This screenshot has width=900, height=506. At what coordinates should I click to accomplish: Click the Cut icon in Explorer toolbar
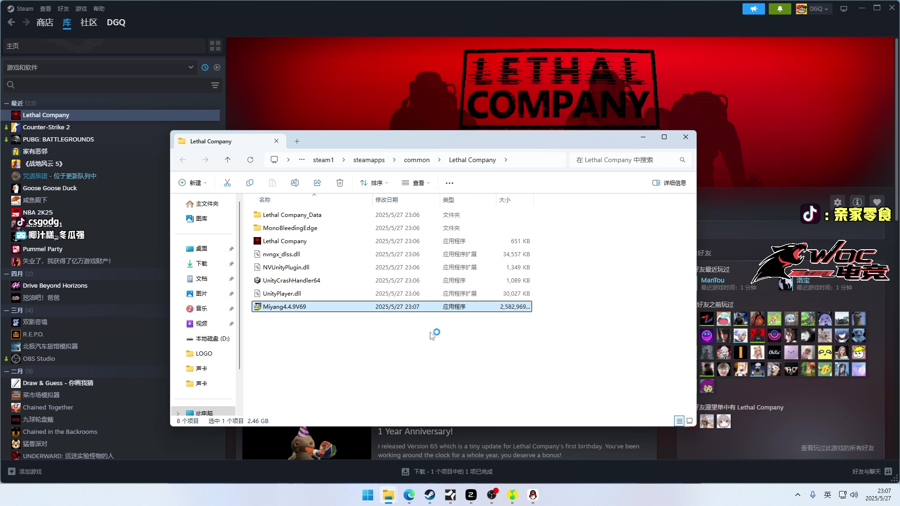point(227,183)
